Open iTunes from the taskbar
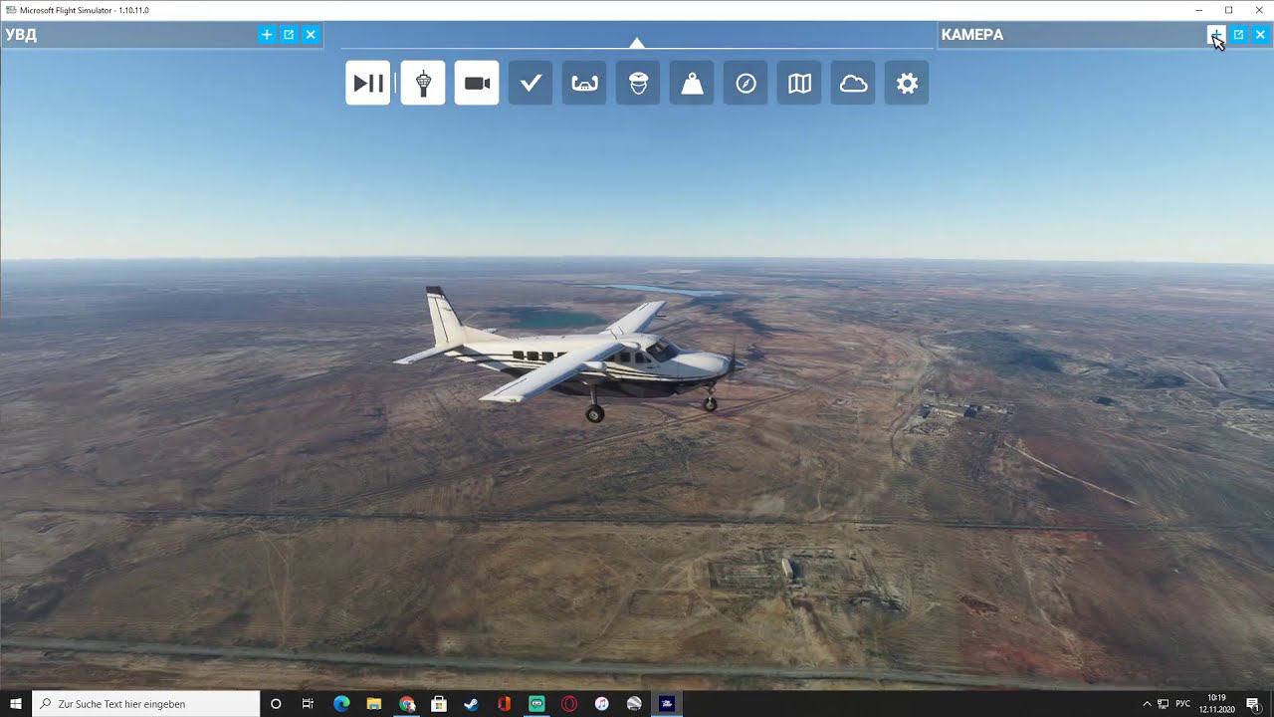This screenshot has height=717, width=1274. click(601, 704)
